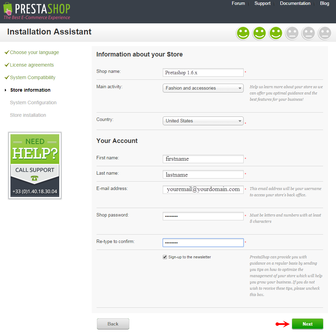Click the Need Help call support banner
This screenshot has height=334, width=336.
[35, 166]
